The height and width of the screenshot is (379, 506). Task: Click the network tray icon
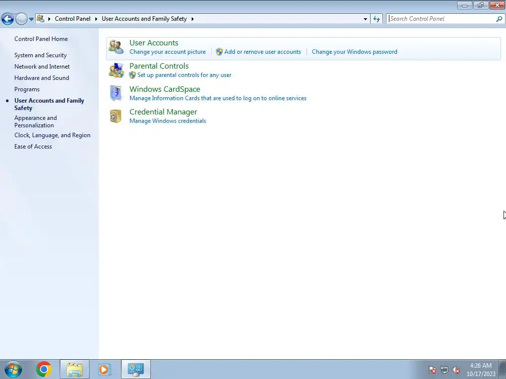click(x=444, y=370)
